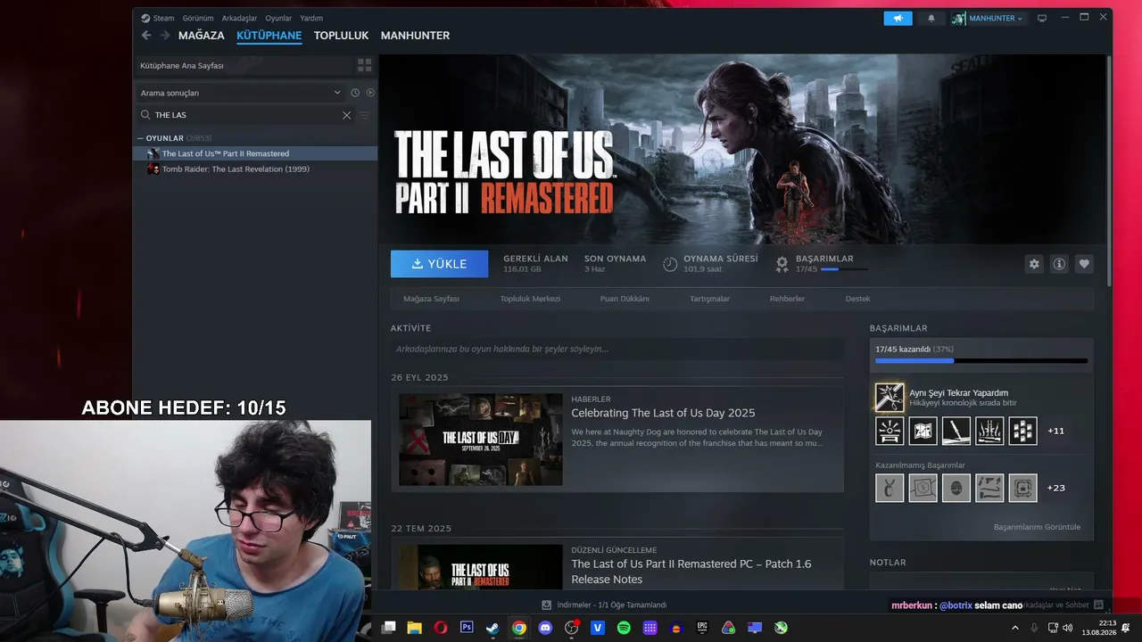Filter ready-to-play games play icon
Viewport: 1142px width, 642px height.
click(x=370, y=93)
